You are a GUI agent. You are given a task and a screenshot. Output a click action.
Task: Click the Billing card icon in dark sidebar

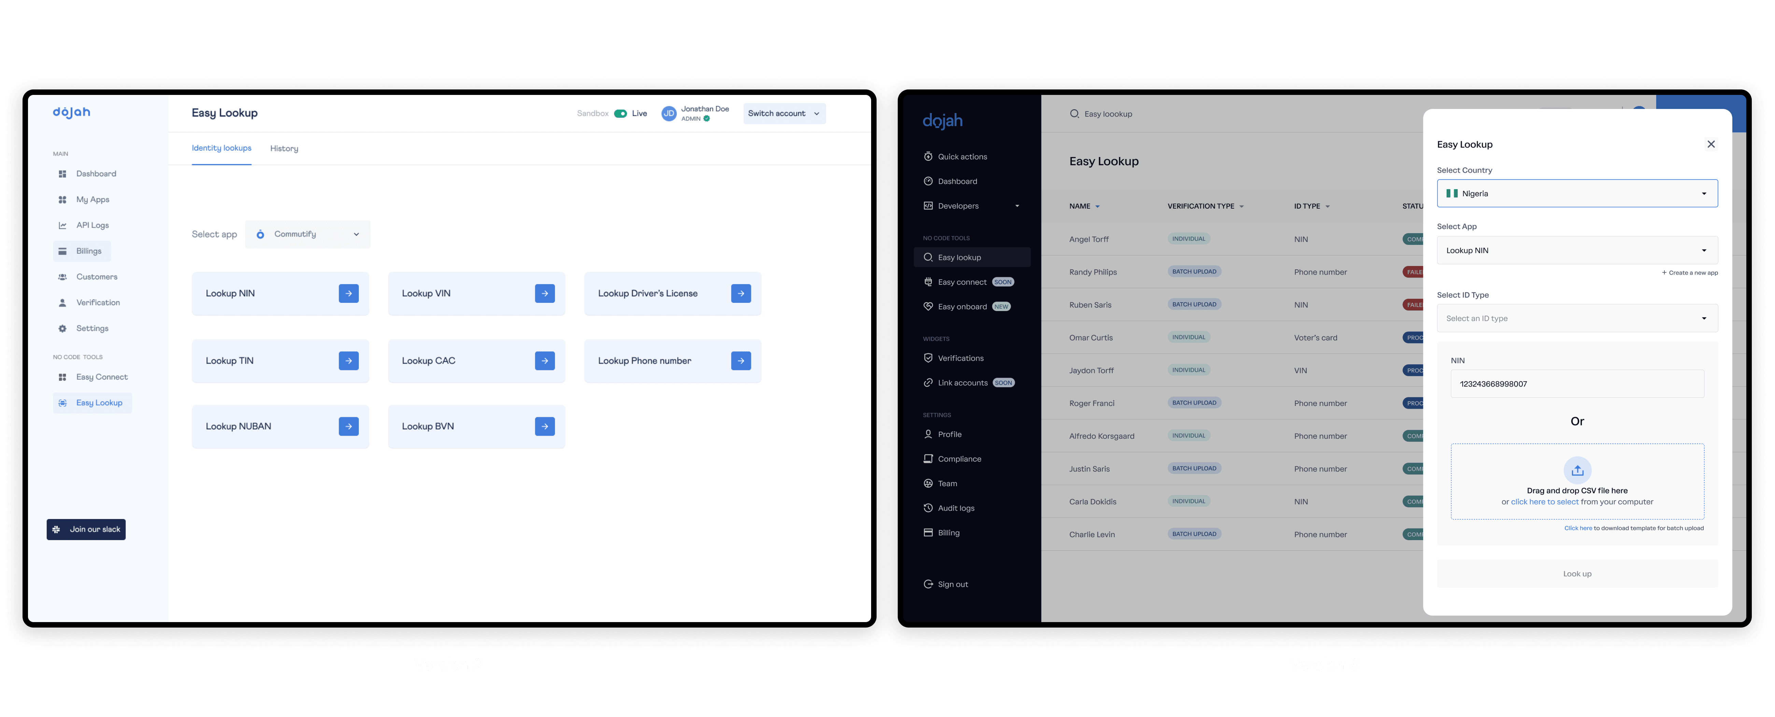(928, 533)
